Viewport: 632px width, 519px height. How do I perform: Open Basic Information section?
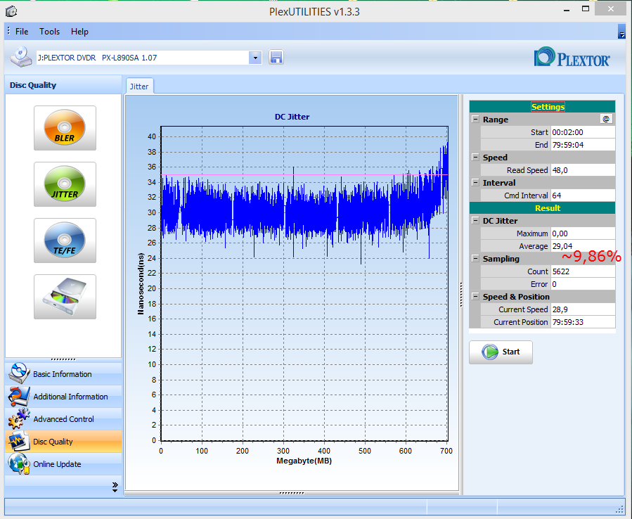point(63,374)
